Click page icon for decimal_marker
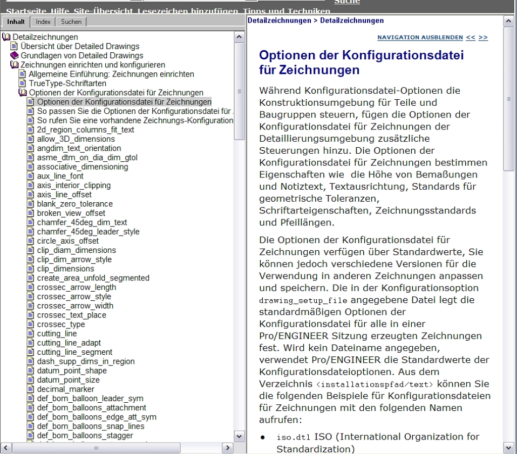517x454 pixels. 30,389
